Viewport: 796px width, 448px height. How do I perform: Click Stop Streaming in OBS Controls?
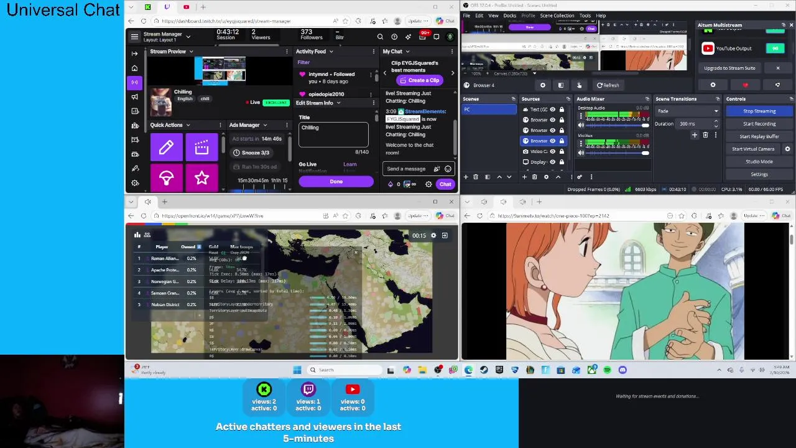pyautogui.click(x=759, y=111)
